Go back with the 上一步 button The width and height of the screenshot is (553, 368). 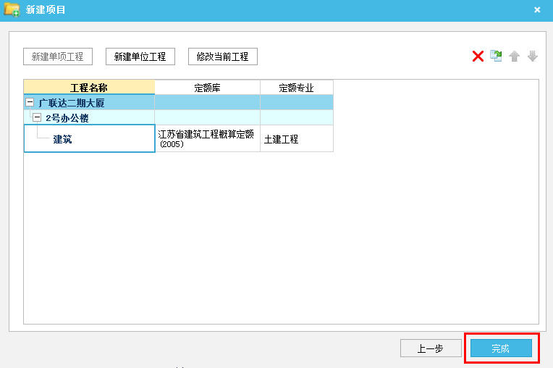point(431,348)
